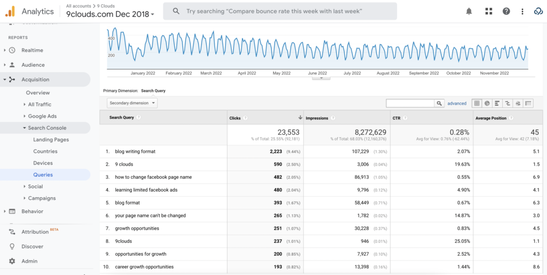Sort by Average Position column header
547x275 pixels.
click(x=491, y=118)
